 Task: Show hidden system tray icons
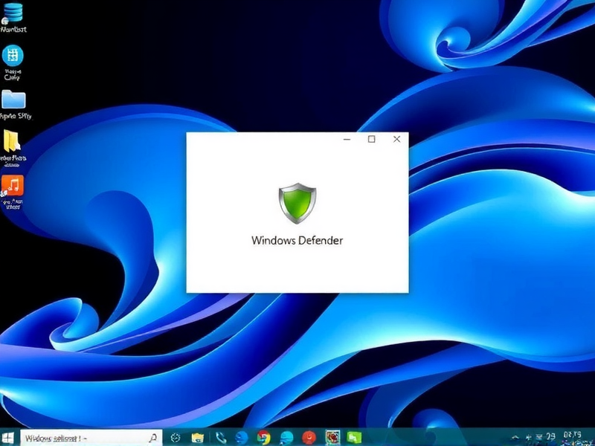[515, 437]
